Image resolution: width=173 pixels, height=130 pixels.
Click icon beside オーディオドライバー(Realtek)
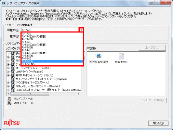(13, 68)
